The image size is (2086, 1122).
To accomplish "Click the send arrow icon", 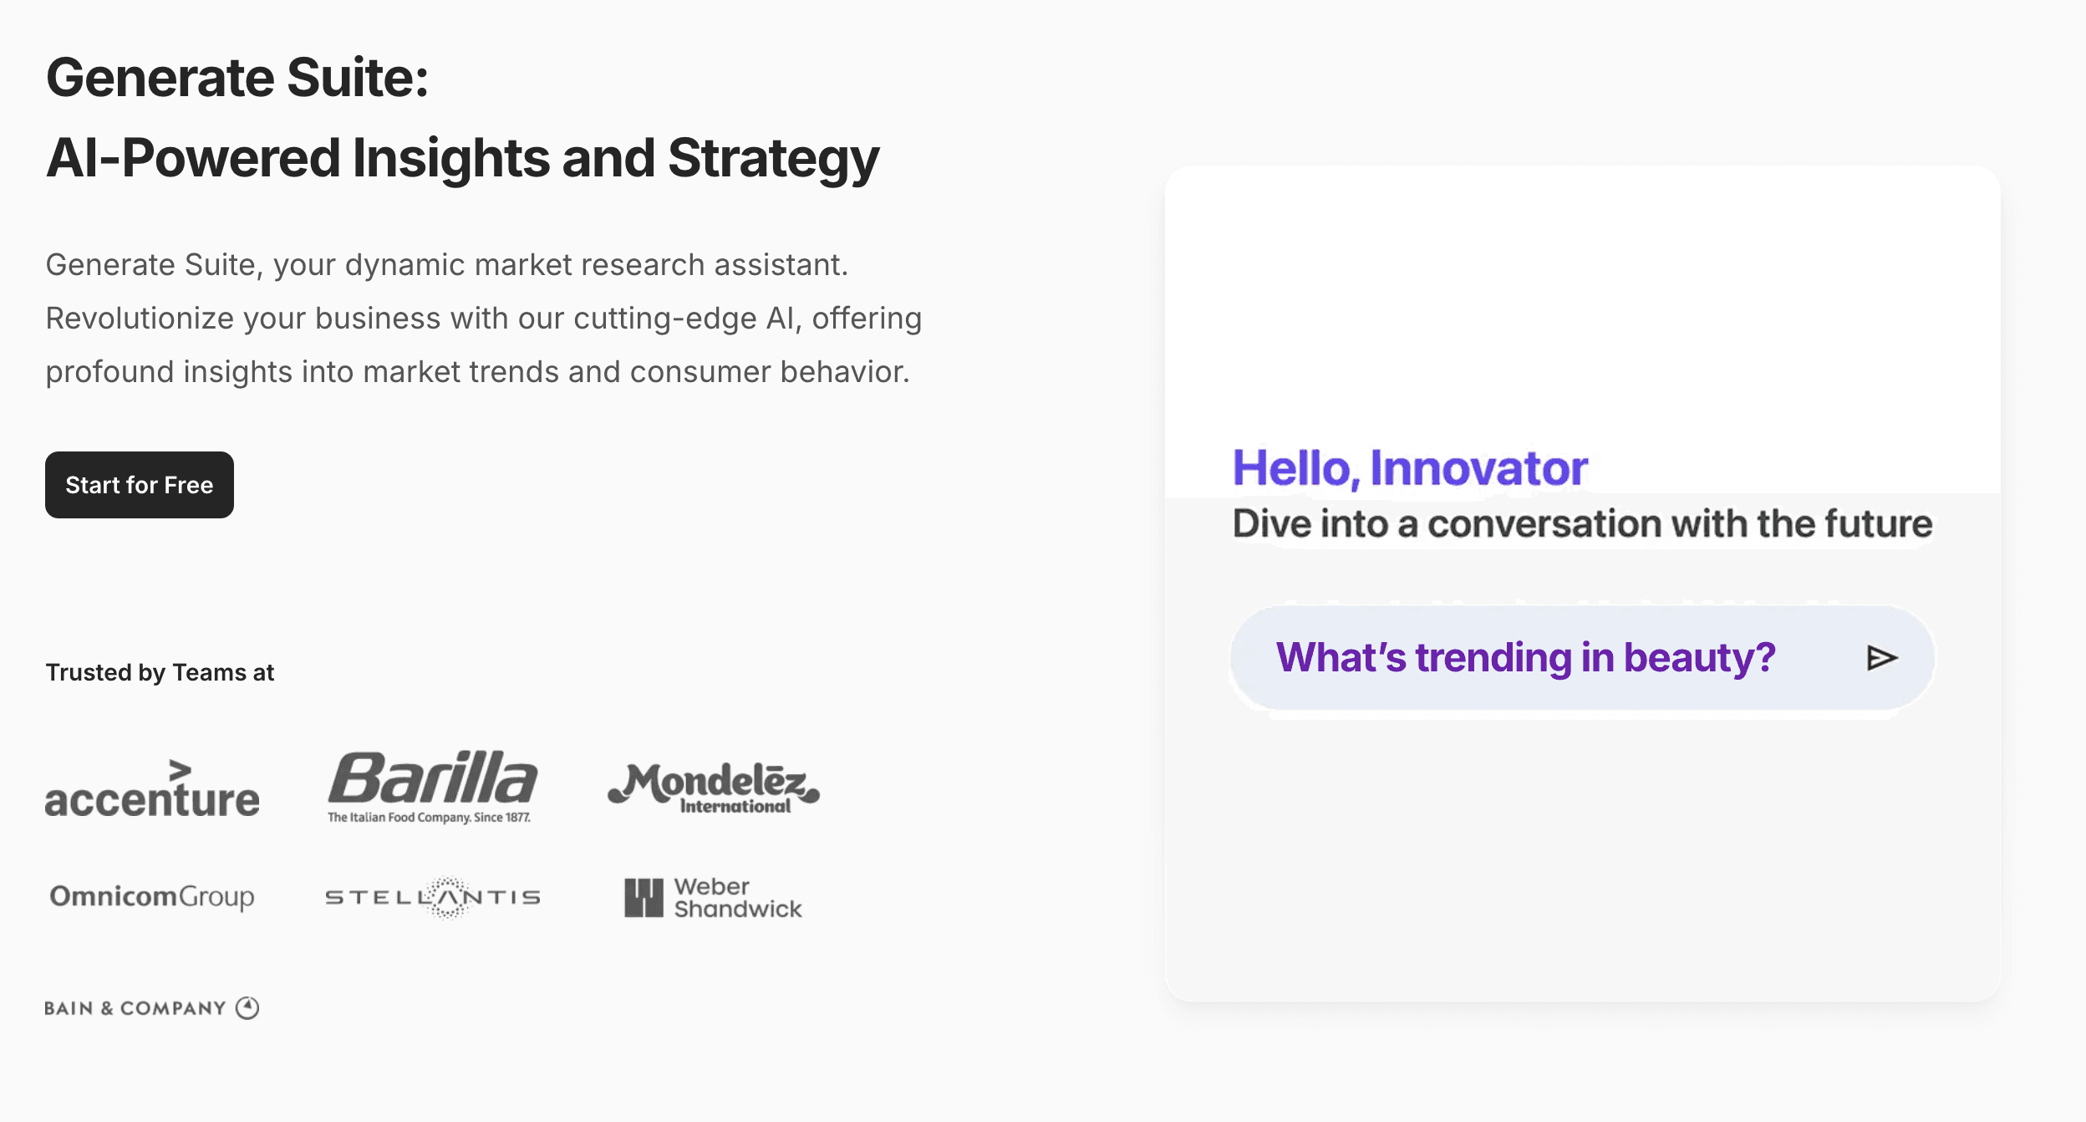I will pyautogui.click(x=1881, y=658).
